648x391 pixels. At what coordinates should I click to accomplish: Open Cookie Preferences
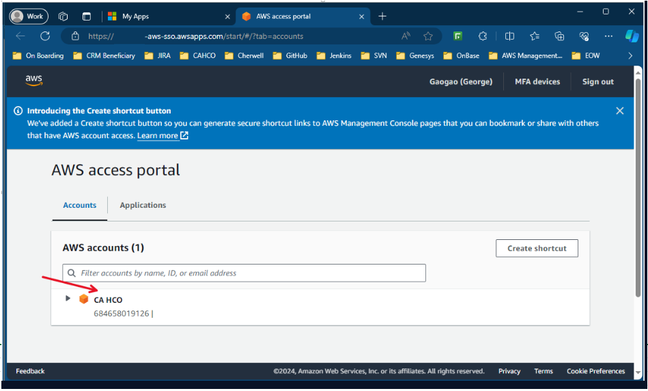coord(595,371)
